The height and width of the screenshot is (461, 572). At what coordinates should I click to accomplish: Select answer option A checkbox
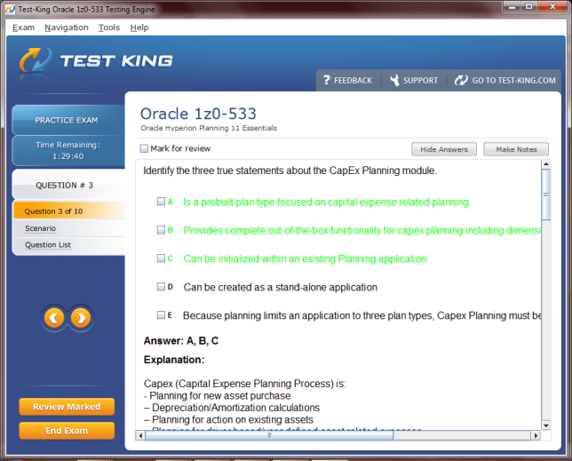161,202
